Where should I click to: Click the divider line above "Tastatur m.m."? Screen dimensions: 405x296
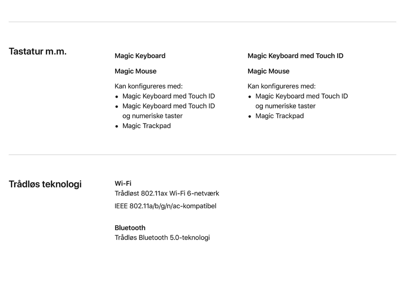click(x=202, y=22)
